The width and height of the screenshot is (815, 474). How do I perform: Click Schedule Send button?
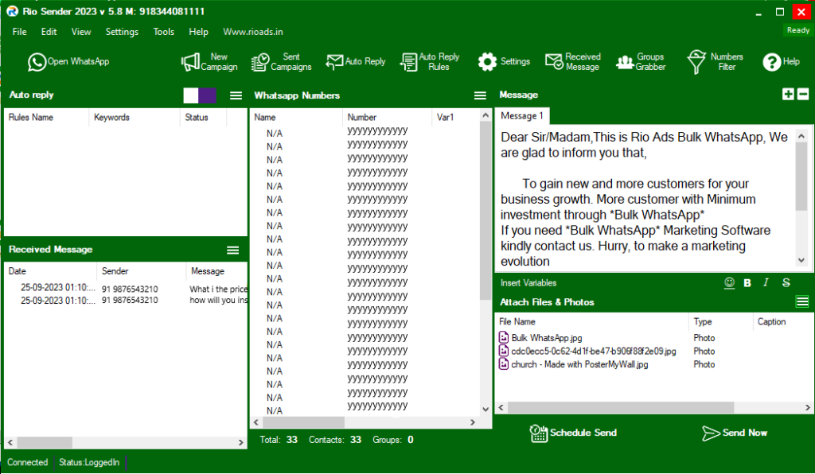click(573, 433)
